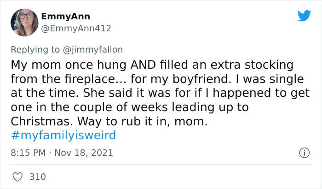This screenshot has width=322, height=189.
Task: Click the blue Twitter bird logo
Action: (304, 16)
